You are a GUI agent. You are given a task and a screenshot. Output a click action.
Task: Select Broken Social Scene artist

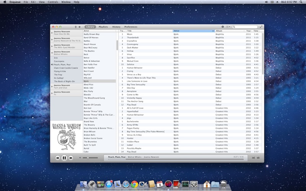coord(99,138)
